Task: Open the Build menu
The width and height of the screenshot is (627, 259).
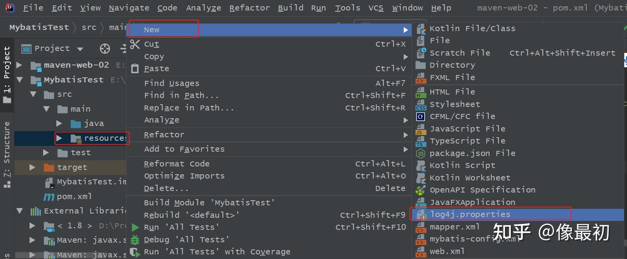Action: tap(291, 8)
